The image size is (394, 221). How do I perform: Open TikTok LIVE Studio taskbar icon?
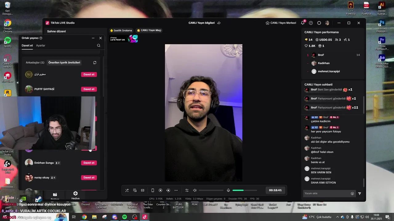[x=144, y=217]
